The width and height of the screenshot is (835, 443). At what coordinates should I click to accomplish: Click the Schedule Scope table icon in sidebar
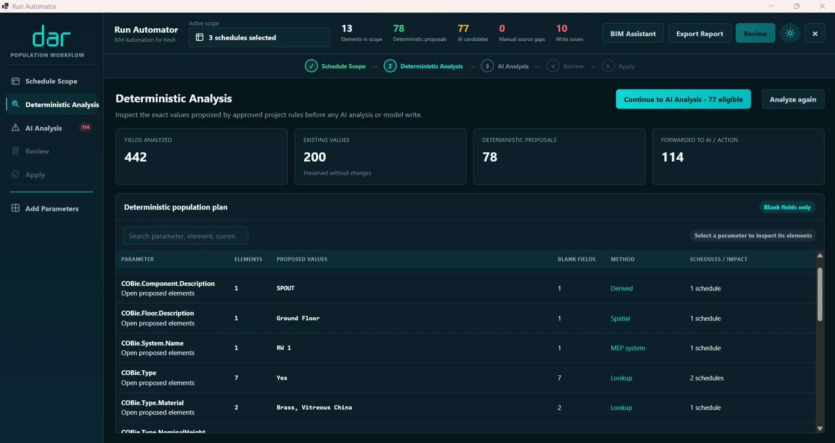coord(16,81)
